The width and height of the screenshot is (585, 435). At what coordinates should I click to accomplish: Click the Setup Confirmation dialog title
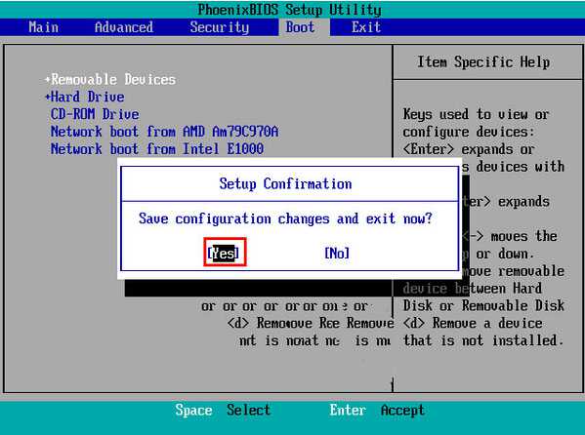(x=285, y=183)
